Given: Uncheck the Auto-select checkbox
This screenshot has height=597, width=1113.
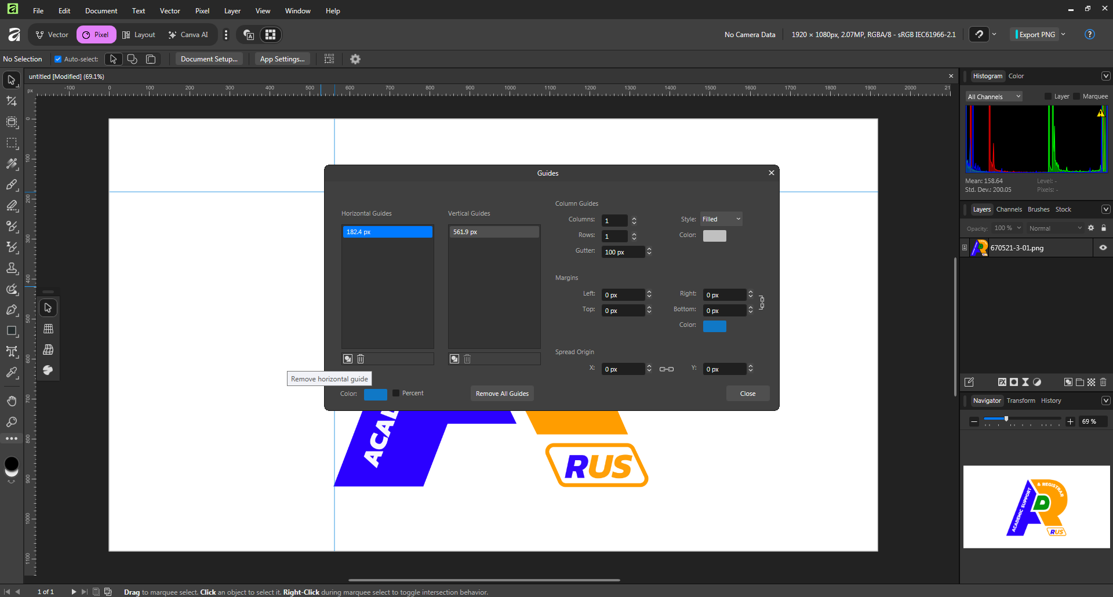Looking at the screenshot, I should tap(58, 59).
